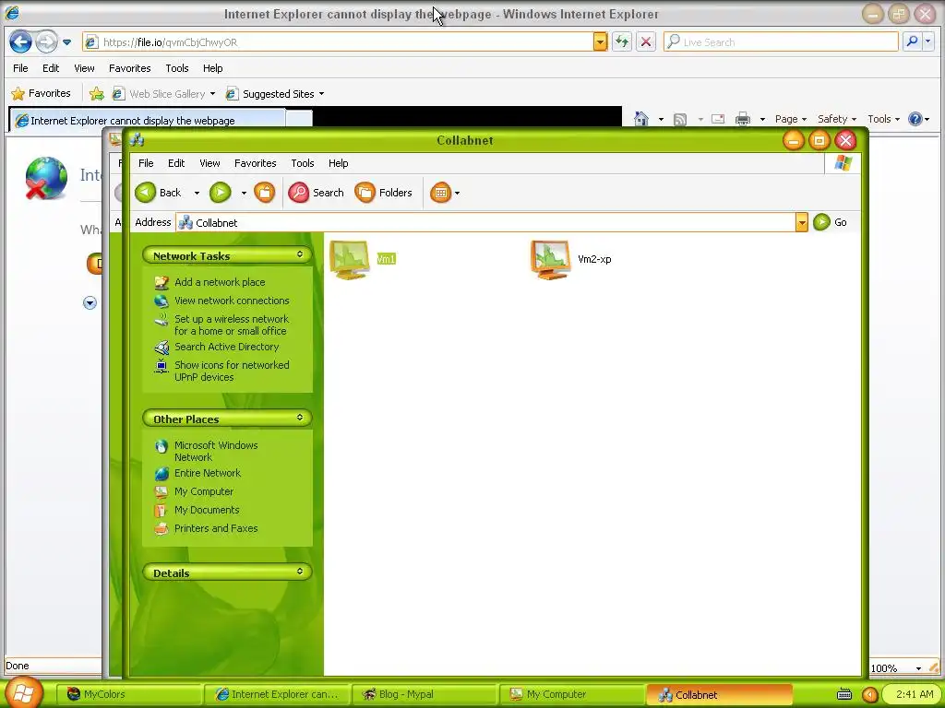Switch to My Computer taskbar button

point(572,694)
